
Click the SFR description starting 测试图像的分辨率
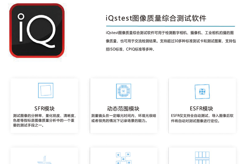click(44, 120)
